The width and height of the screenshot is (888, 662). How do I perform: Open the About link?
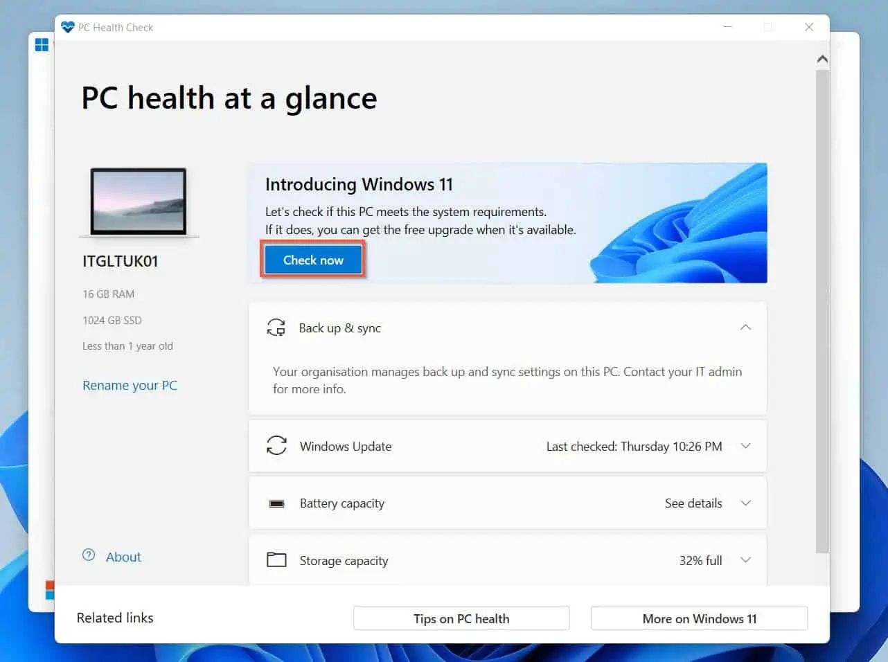tap(123, 557)
